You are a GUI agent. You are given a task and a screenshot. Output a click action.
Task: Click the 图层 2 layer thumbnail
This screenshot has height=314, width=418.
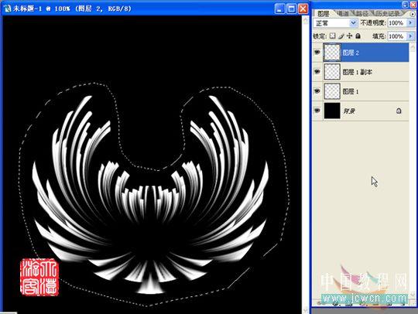tap(332, 52)
